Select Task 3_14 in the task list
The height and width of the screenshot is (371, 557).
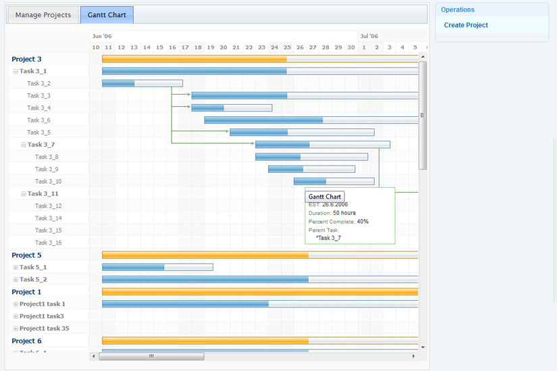[49, 218]
